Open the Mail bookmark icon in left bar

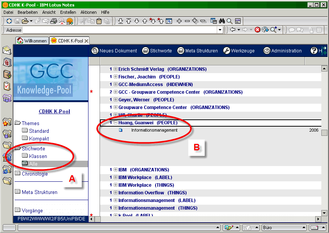pyautogui.click(x=7, y=51)
